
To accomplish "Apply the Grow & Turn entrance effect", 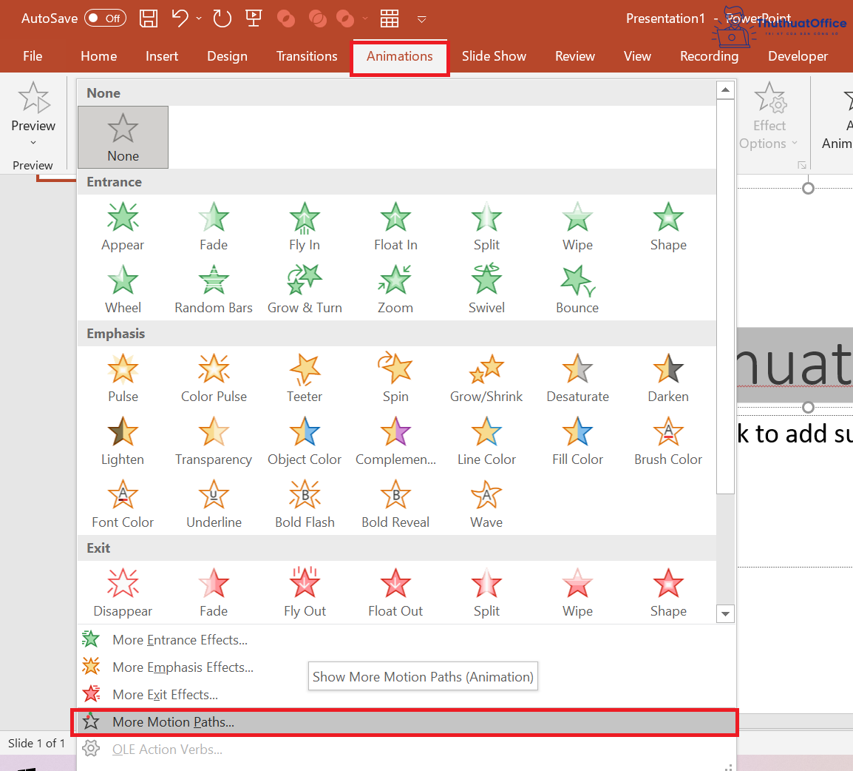I will [x=305, y=289].
